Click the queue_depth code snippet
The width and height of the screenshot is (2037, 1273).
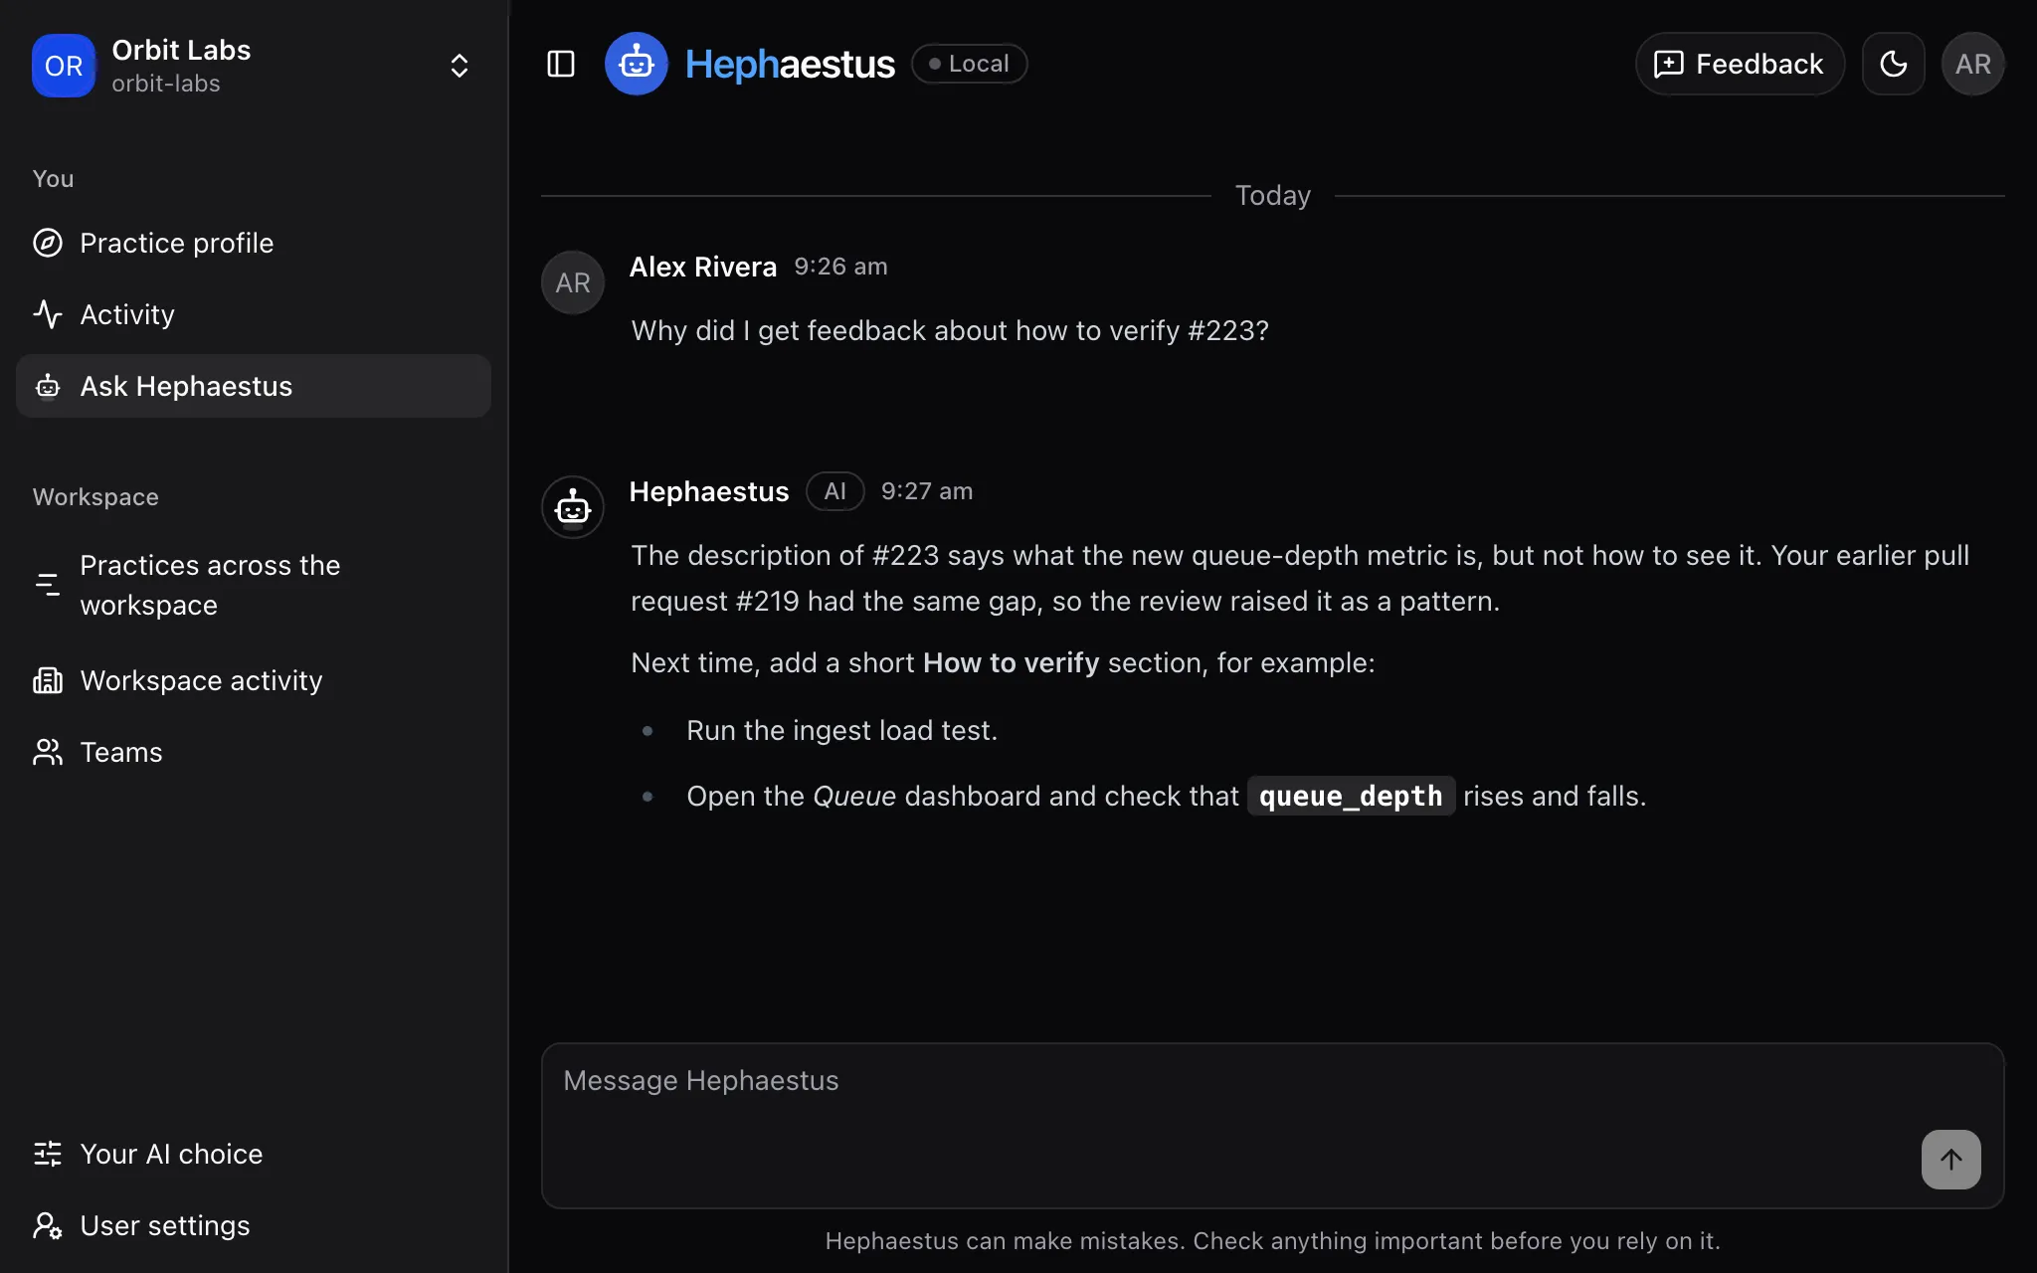[1351, 796]
